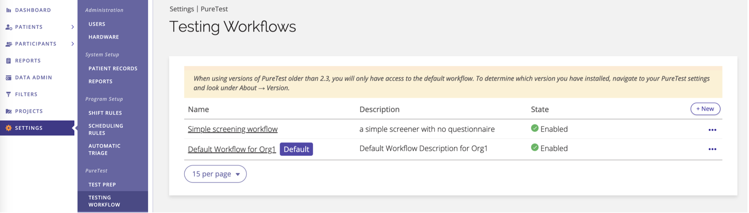The width and height of the screenshot is (749, 213).
Task: Go to Participants in main navigation
Action: [35, 44]
